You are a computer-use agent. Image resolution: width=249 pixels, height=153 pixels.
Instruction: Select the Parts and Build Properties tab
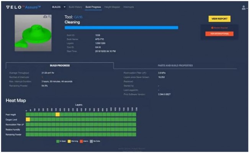pyautogui.click(x=175, y=66)
